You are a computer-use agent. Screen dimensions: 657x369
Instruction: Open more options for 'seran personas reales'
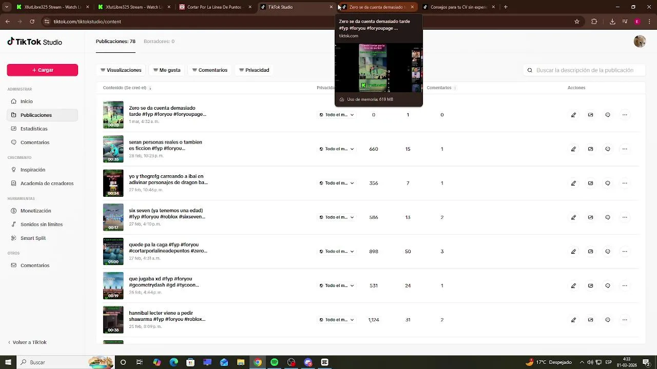point(625,149)
